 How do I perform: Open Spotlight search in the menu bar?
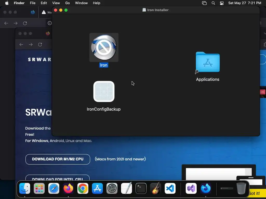pos(213,3)
